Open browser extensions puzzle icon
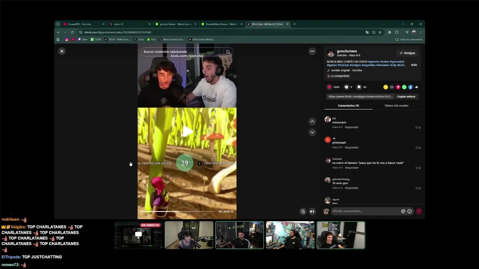Viewport: 479px width, 269px height. click(x=397, y=33)
